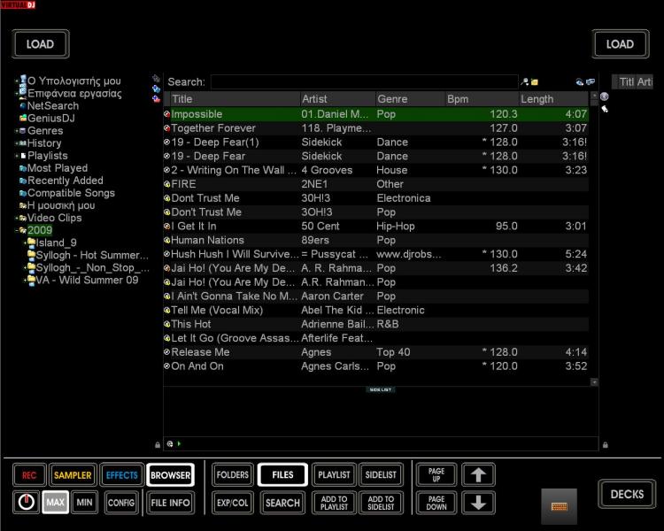664x531 pixels.
Task: Click the PAGE DOWN button
Action: click(x=436, y=503)
